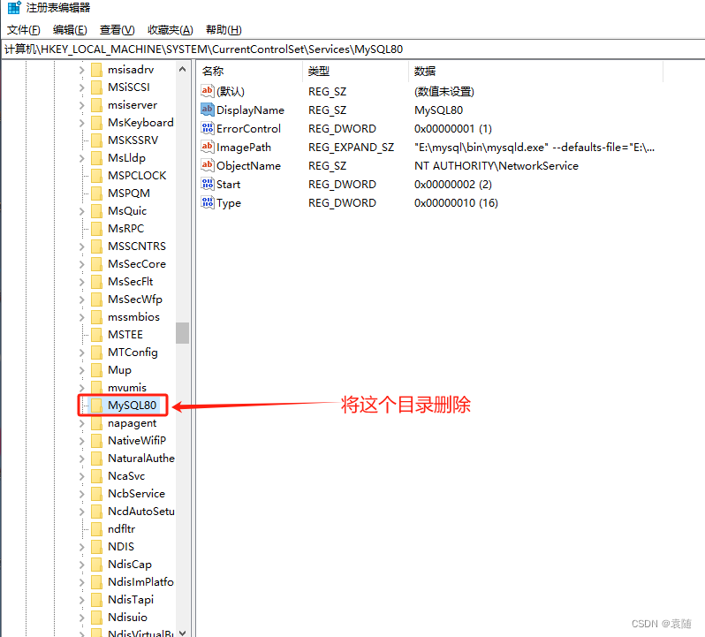Expand the MsSecFlt tree node
Viewport: 705px width, 637px height.
click(x=82, y=282)
